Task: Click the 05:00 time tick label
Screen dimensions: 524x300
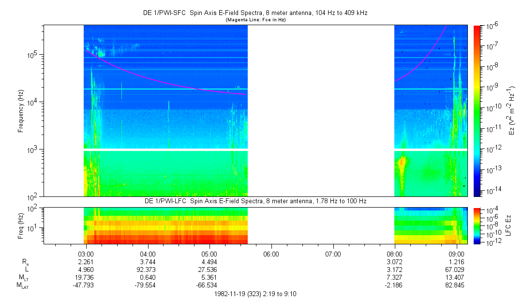Action: tap(210, 254)
